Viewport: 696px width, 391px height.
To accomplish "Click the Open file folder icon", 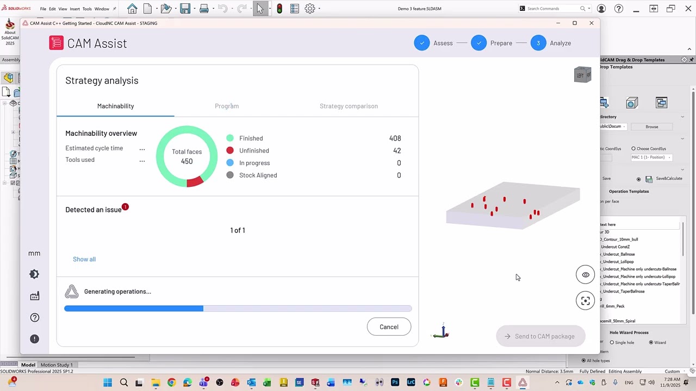I will tap(166, 9).
